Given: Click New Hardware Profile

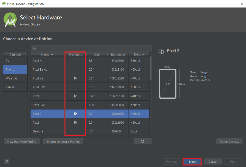Looking at the screenshot, I should [21, 141].
